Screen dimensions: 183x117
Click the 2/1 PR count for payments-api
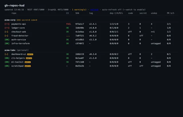coord(169,24)
